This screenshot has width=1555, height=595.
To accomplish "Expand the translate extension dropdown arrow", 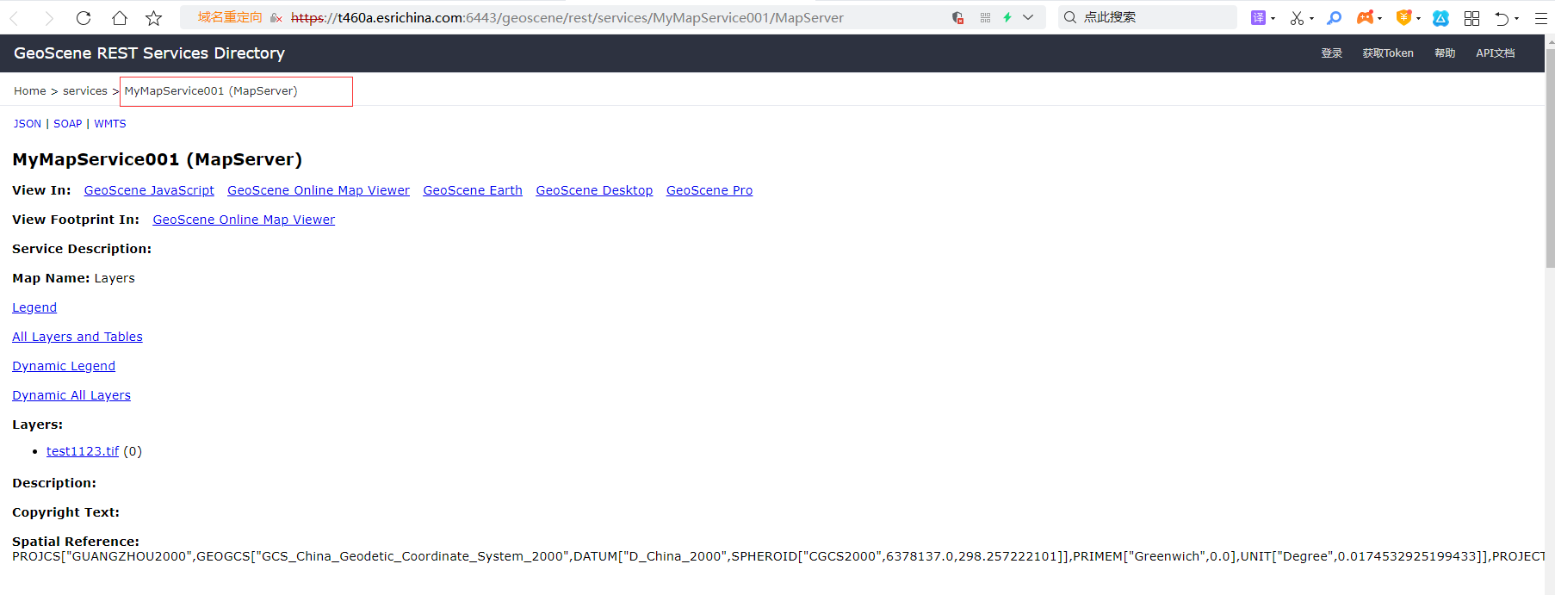I will [1273, 18].
